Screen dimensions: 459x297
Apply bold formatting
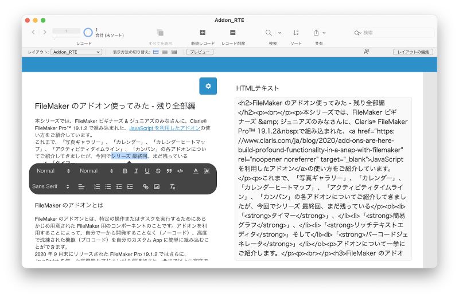click(x=125, y=171)
